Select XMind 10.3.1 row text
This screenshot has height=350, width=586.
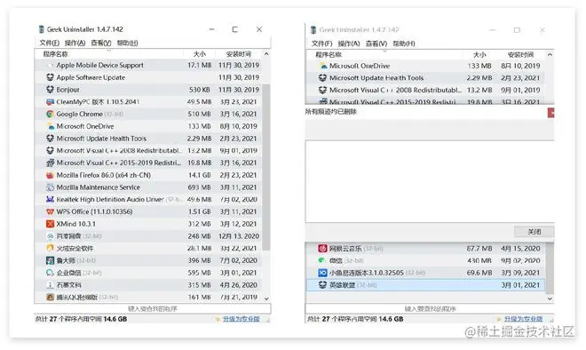[75, 224]
